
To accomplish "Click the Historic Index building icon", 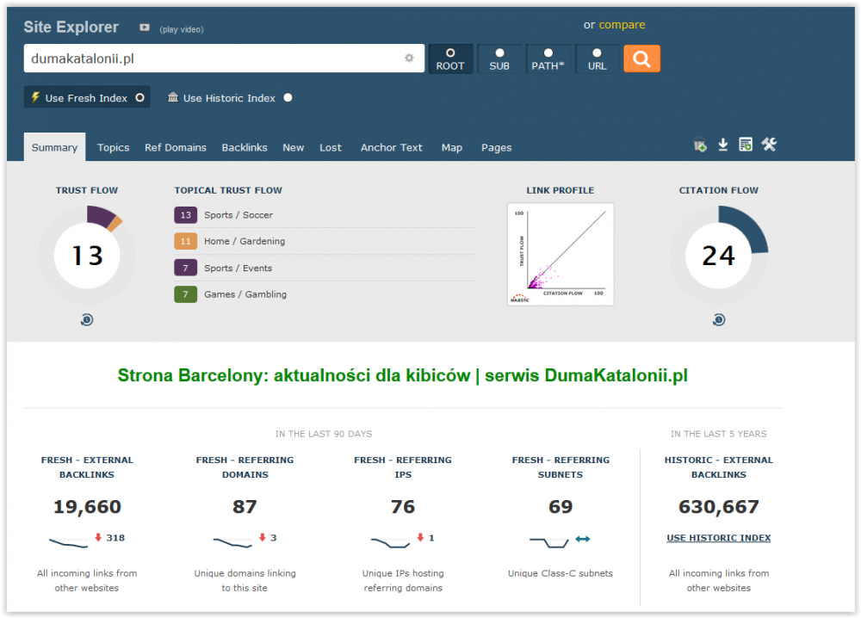I will coord(173,97).
